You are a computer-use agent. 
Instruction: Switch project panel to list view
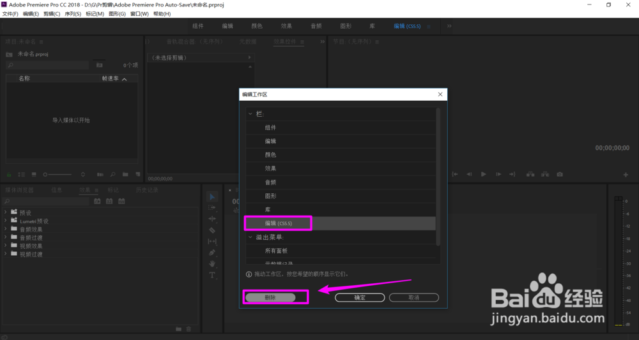21,175
